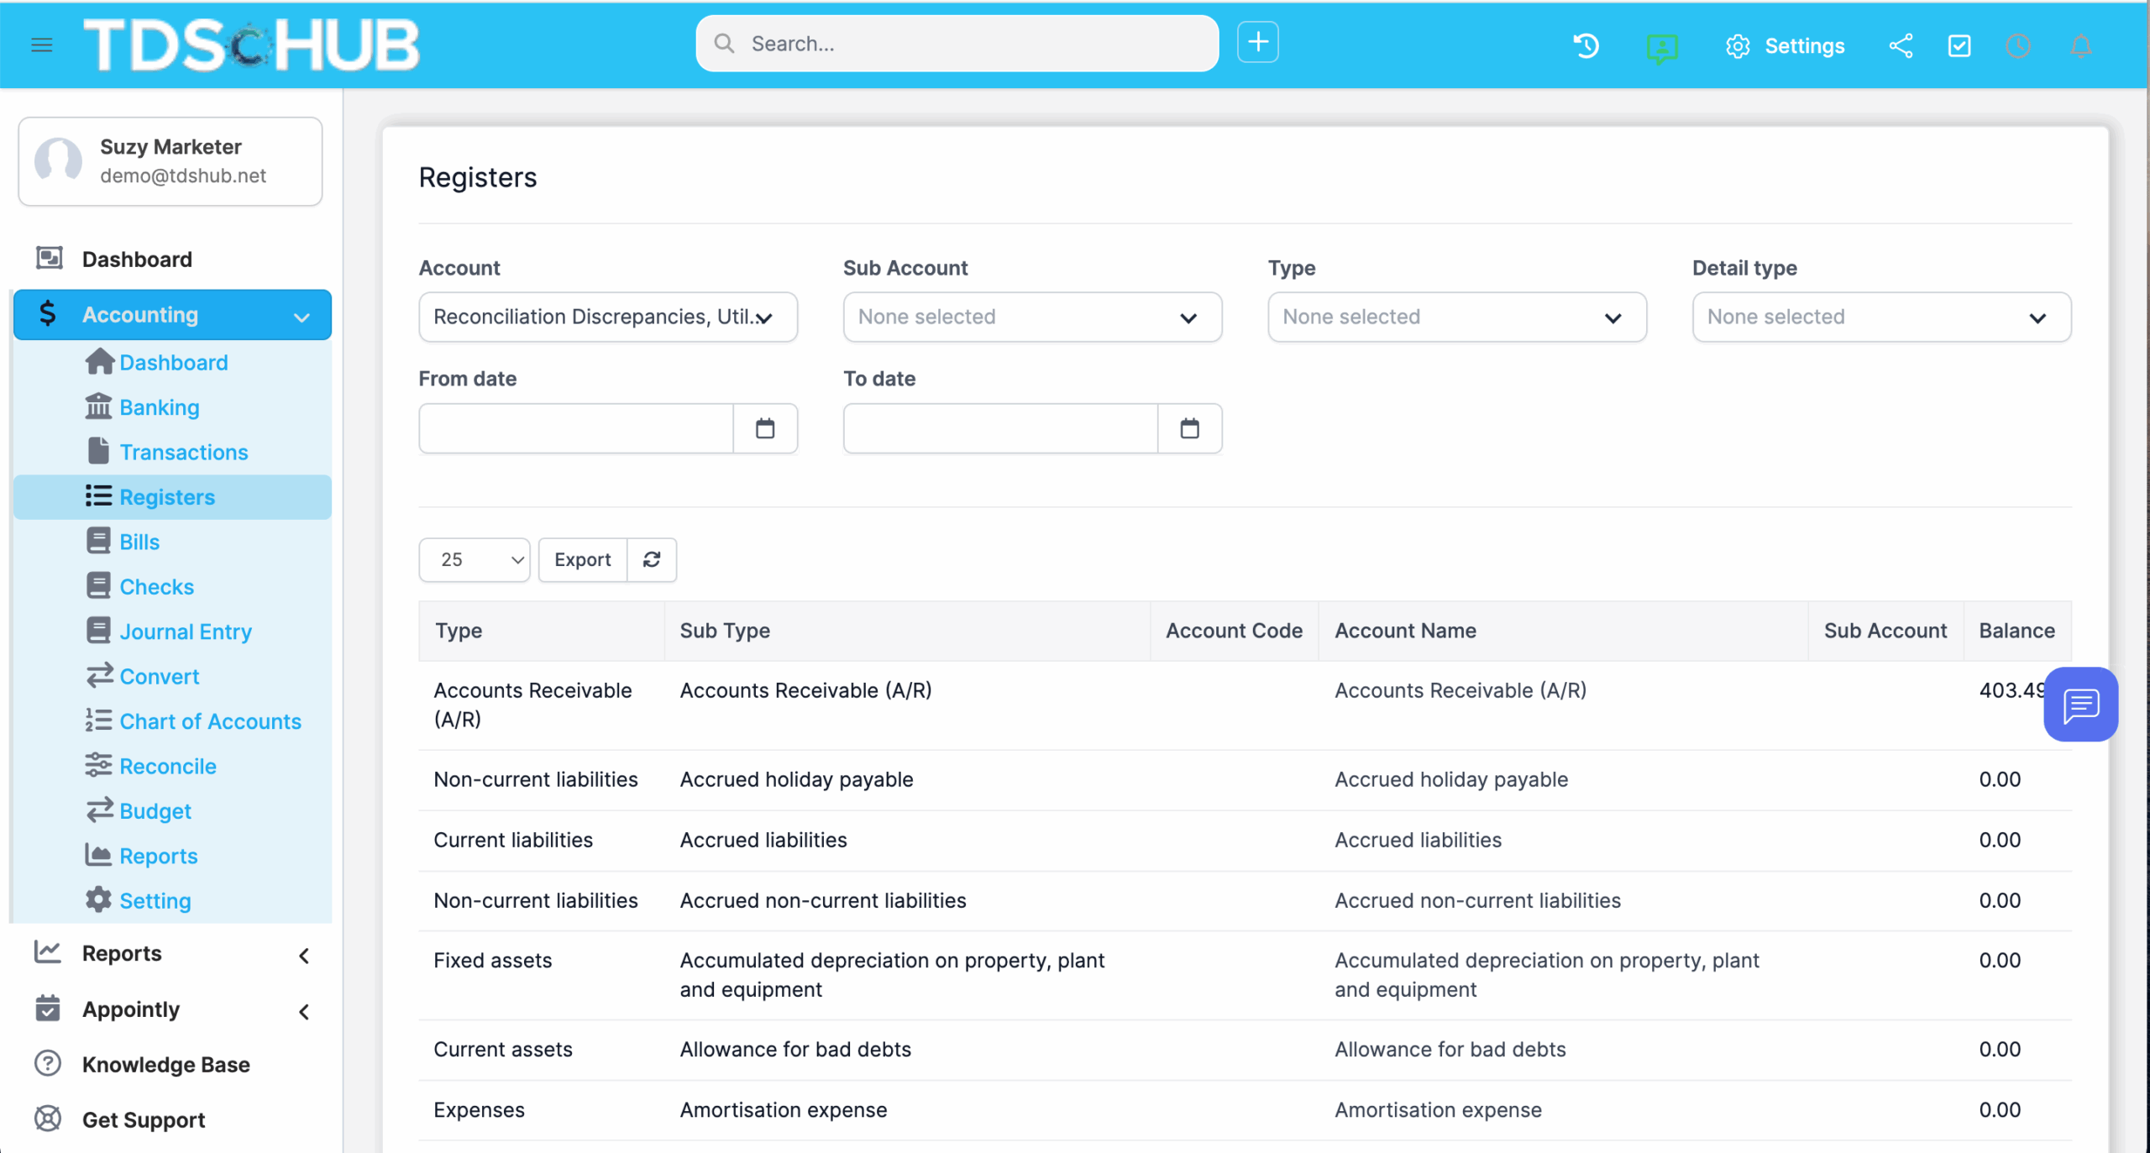Image resolution: width=2150 pixels, height=1153 pixels.
Task: Open Chart of Accounts in sidebar
Action: [x=210, y=721]
